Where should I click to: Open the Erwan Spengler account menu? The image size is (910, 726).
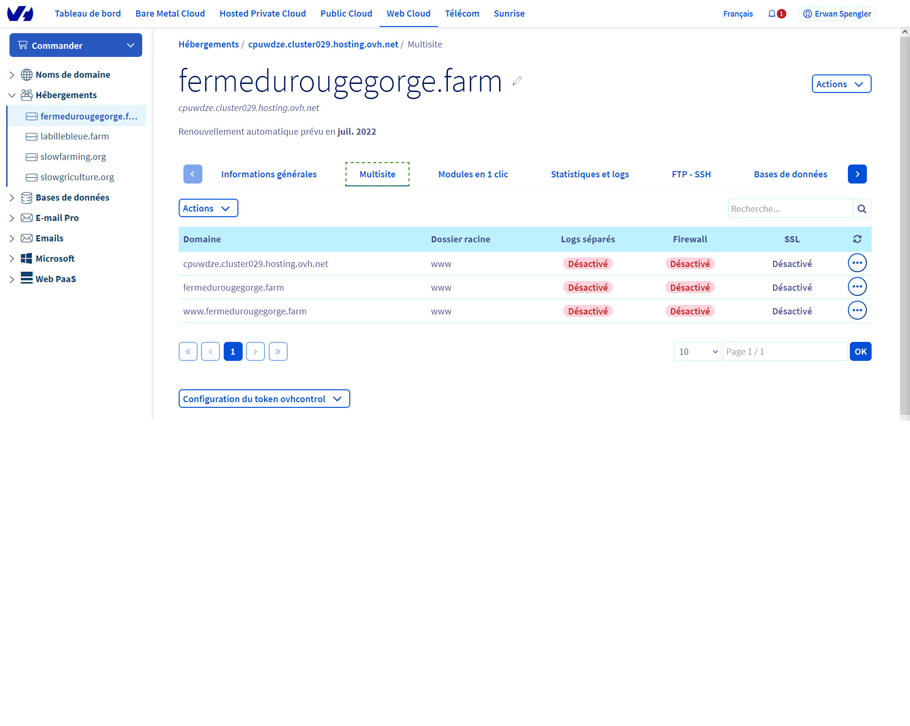pos(837,14)
